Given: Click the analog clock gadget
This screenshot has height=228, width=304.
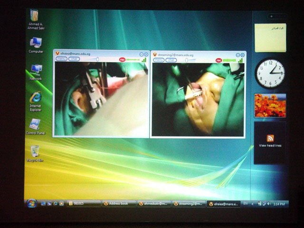Looking at the screenshot, I should pyautogui.click(x=270, y=73).
